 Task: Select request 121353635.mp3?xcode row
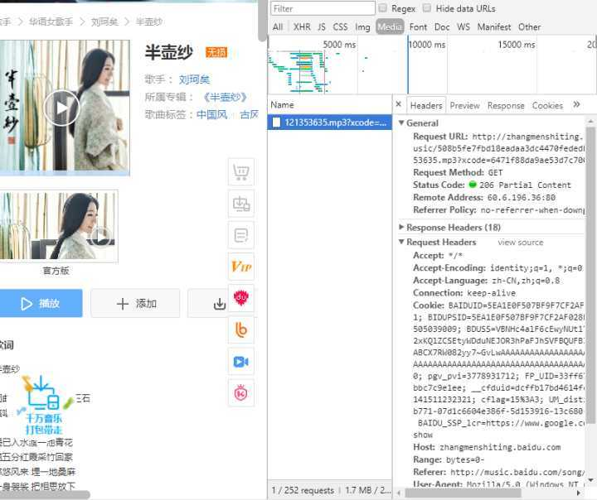tap(330, 123)
